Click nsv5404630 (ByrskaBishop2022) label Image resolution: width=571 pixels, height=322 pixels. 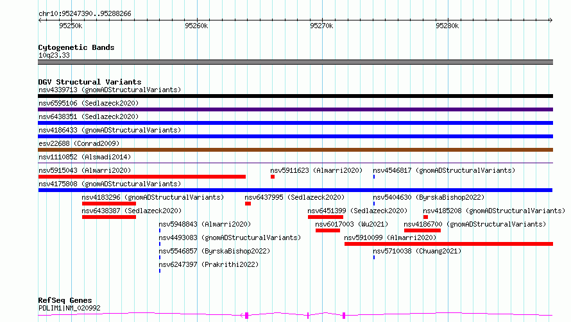[429, 197]
